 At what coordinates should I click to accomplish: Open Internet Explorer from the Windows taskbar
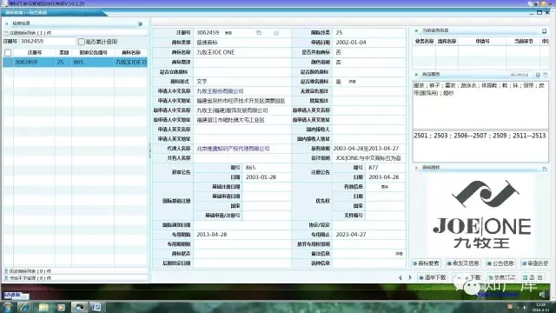click(24, 307)
